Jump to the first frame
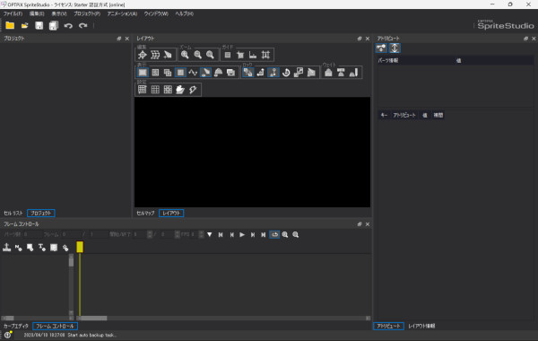 point(221,234)
